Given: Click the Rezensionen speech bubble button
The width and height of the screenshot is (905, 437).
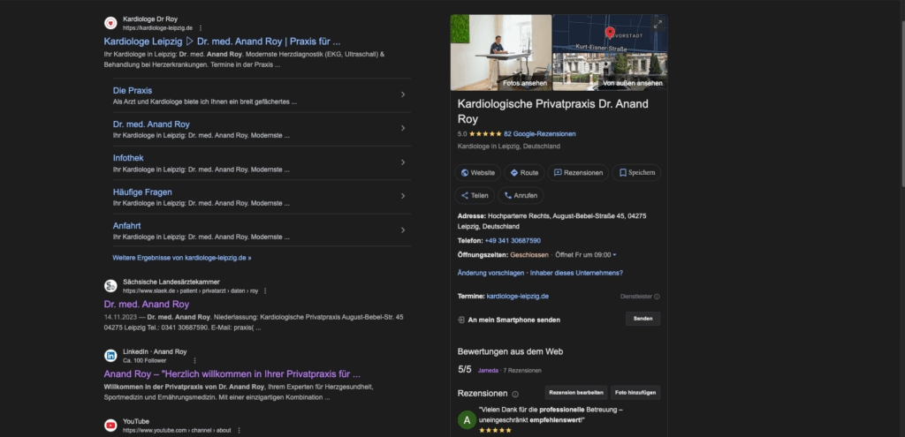Looking at the screenshot, I should coord(577,173).
